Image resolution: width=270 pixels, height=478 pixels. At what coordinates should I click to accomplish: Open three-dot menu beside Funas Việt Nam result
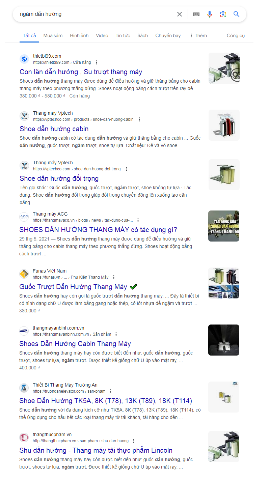[x=114, y=277]
